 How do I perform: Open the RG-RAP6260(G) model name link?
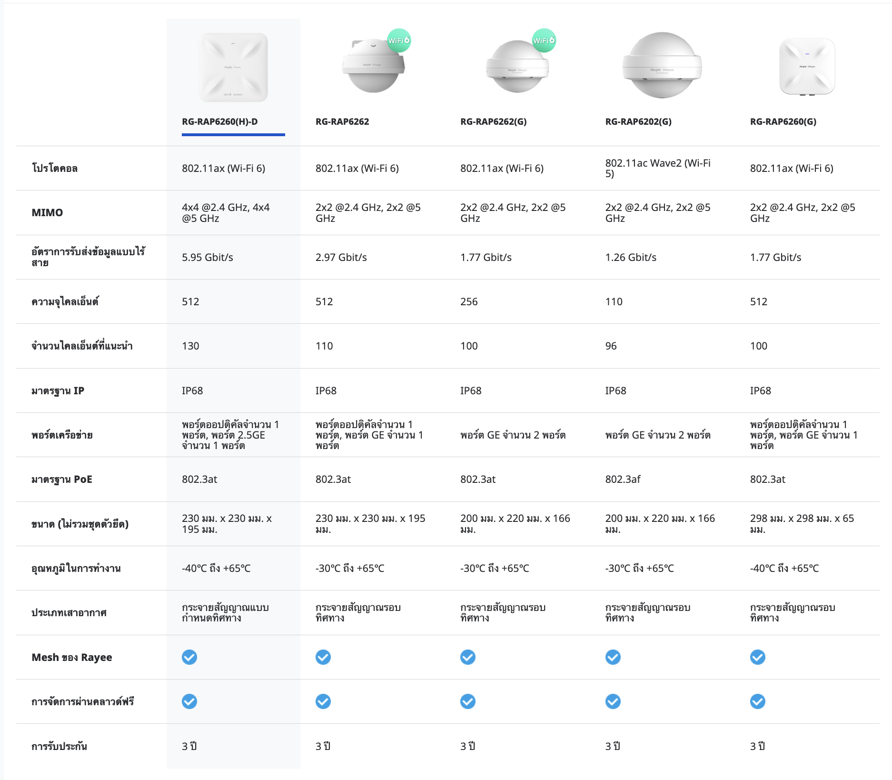[x=783, y=121]
